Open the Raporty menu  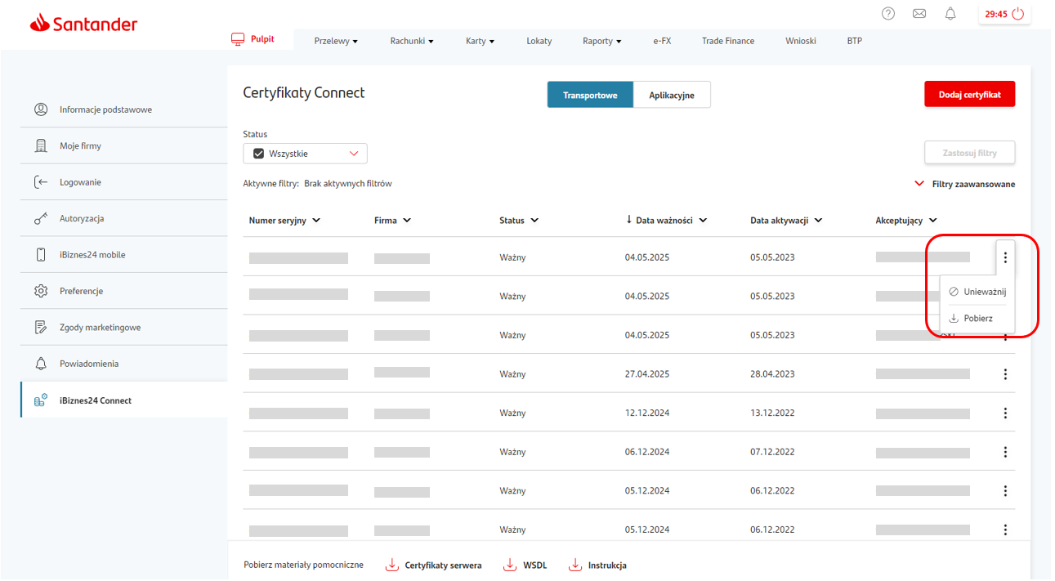pos(601,41)
